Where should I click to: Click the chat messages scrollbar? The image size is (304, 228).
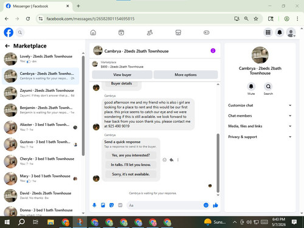[218, 163]
